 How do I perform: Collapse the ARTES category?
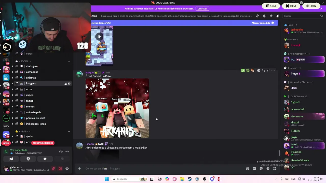24,131
